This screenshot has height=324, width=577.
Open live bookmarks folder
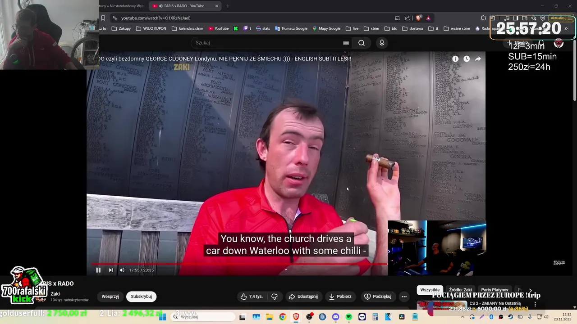point(352,28)
